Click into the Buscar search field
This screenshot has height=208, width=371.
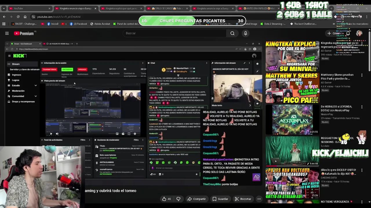174,33
